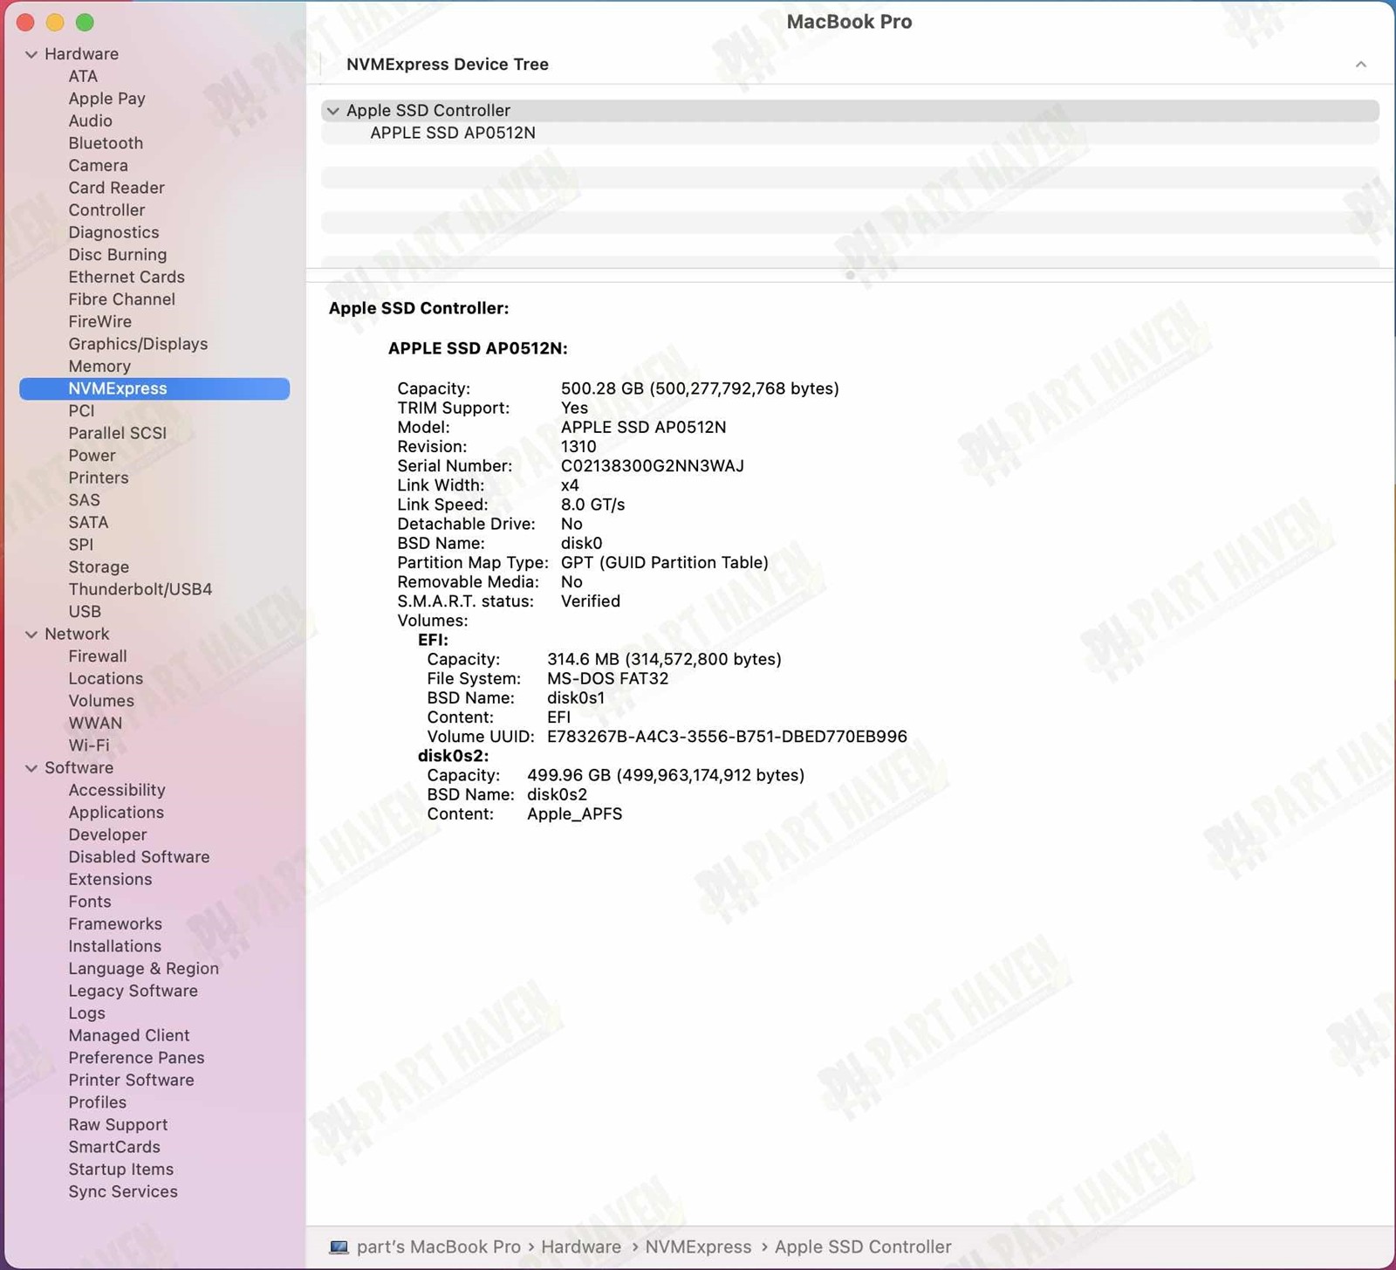Select PCI in the sidebar

(x=81, y=411)
